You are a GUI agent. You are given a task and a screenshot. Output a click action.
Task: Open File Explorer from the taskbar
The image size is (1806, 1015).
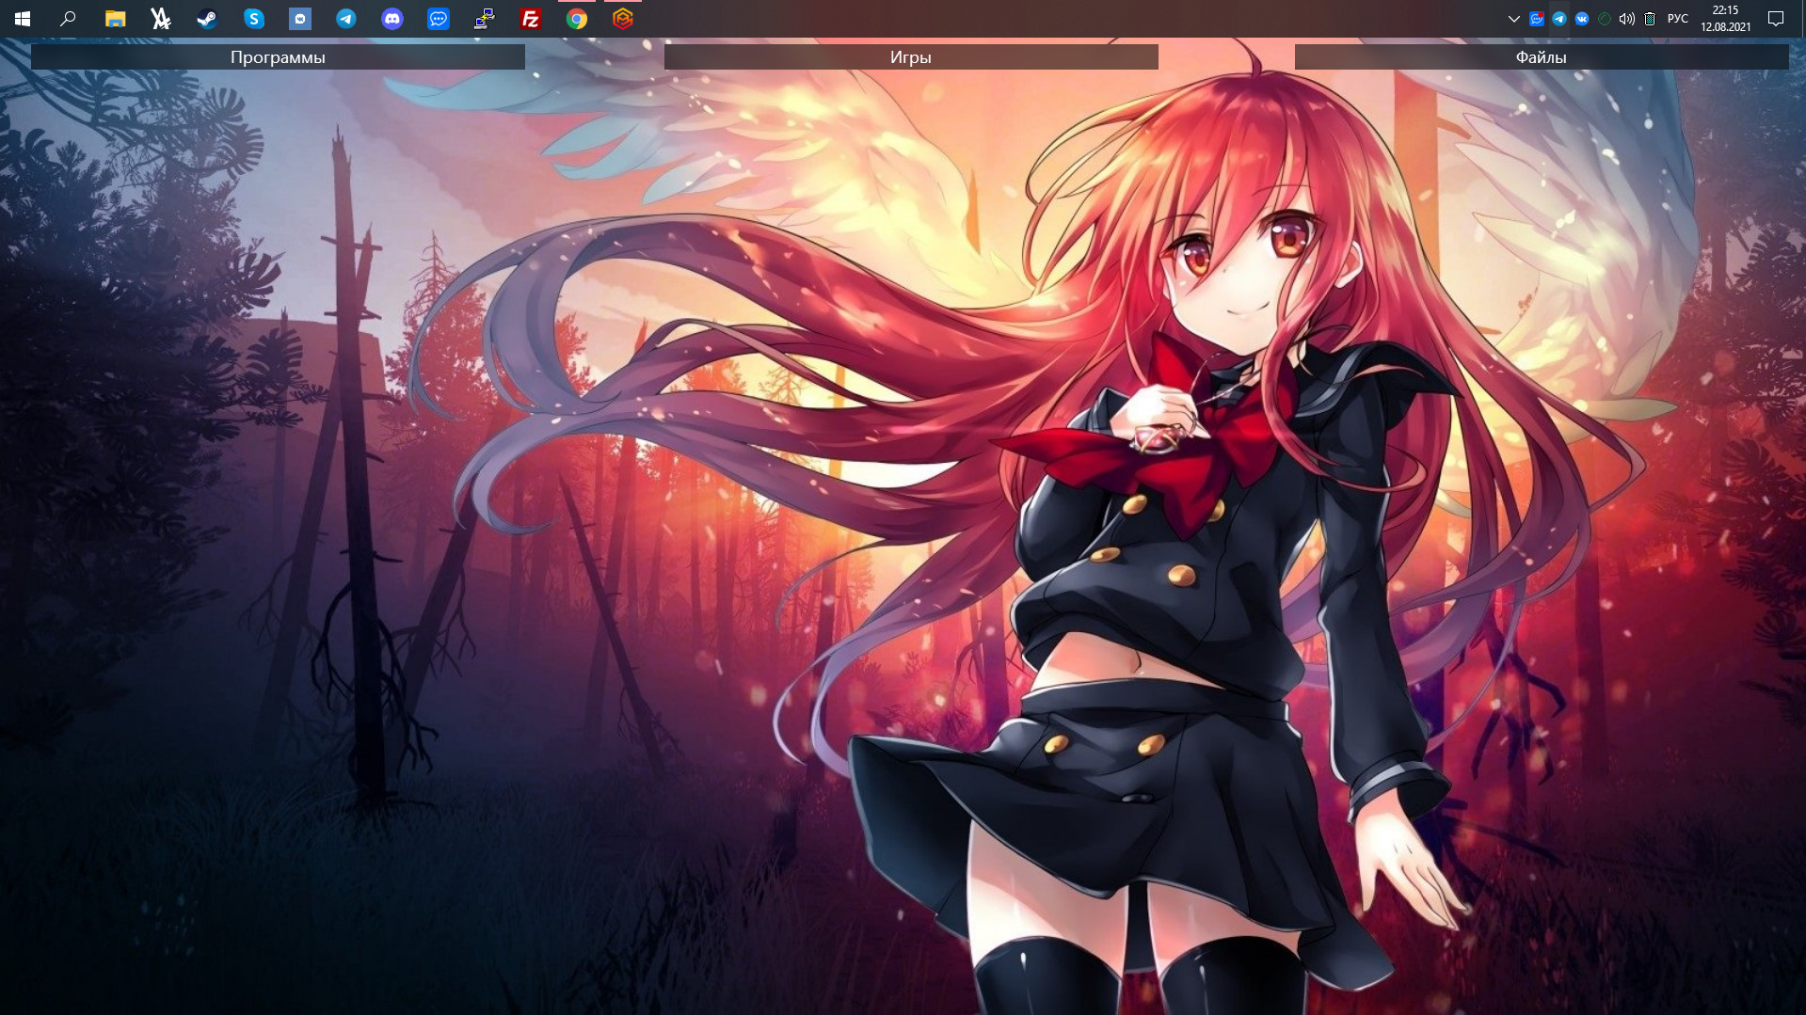tap(115, 19)
